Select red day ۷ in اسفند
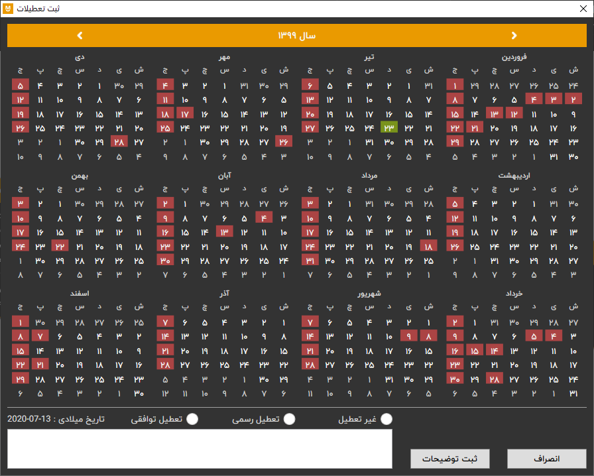The height and width of the screenshot is (476, 594). point(40,337)
